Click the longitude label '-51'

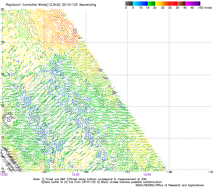click(128, 172)
